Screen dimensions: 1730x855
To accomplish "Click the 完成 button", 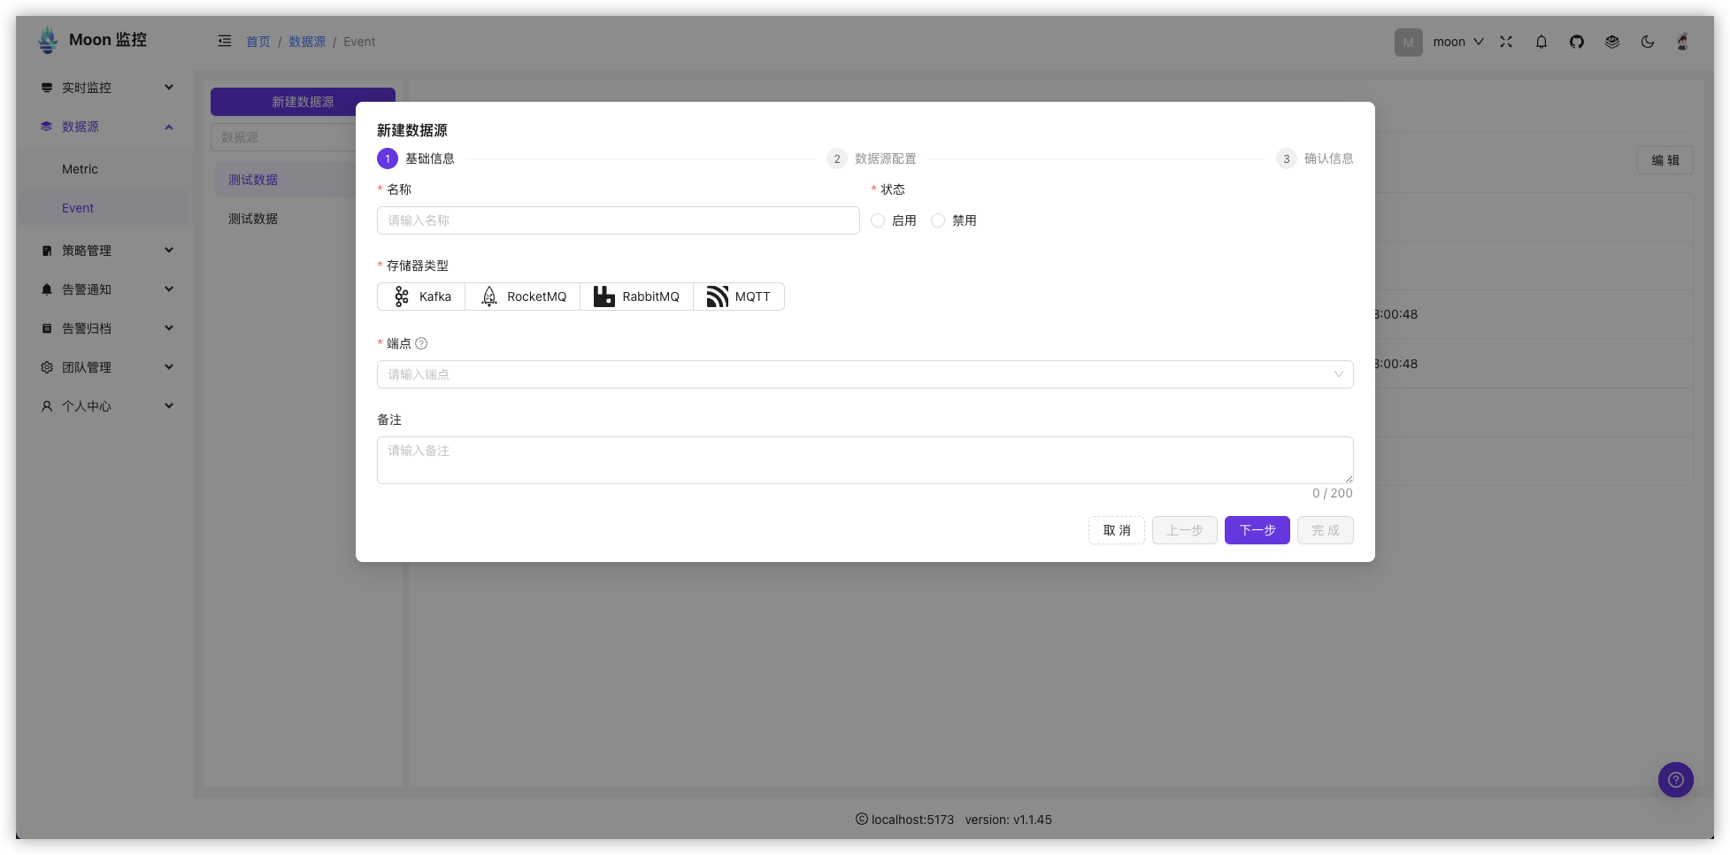I will pos(1326,530).
